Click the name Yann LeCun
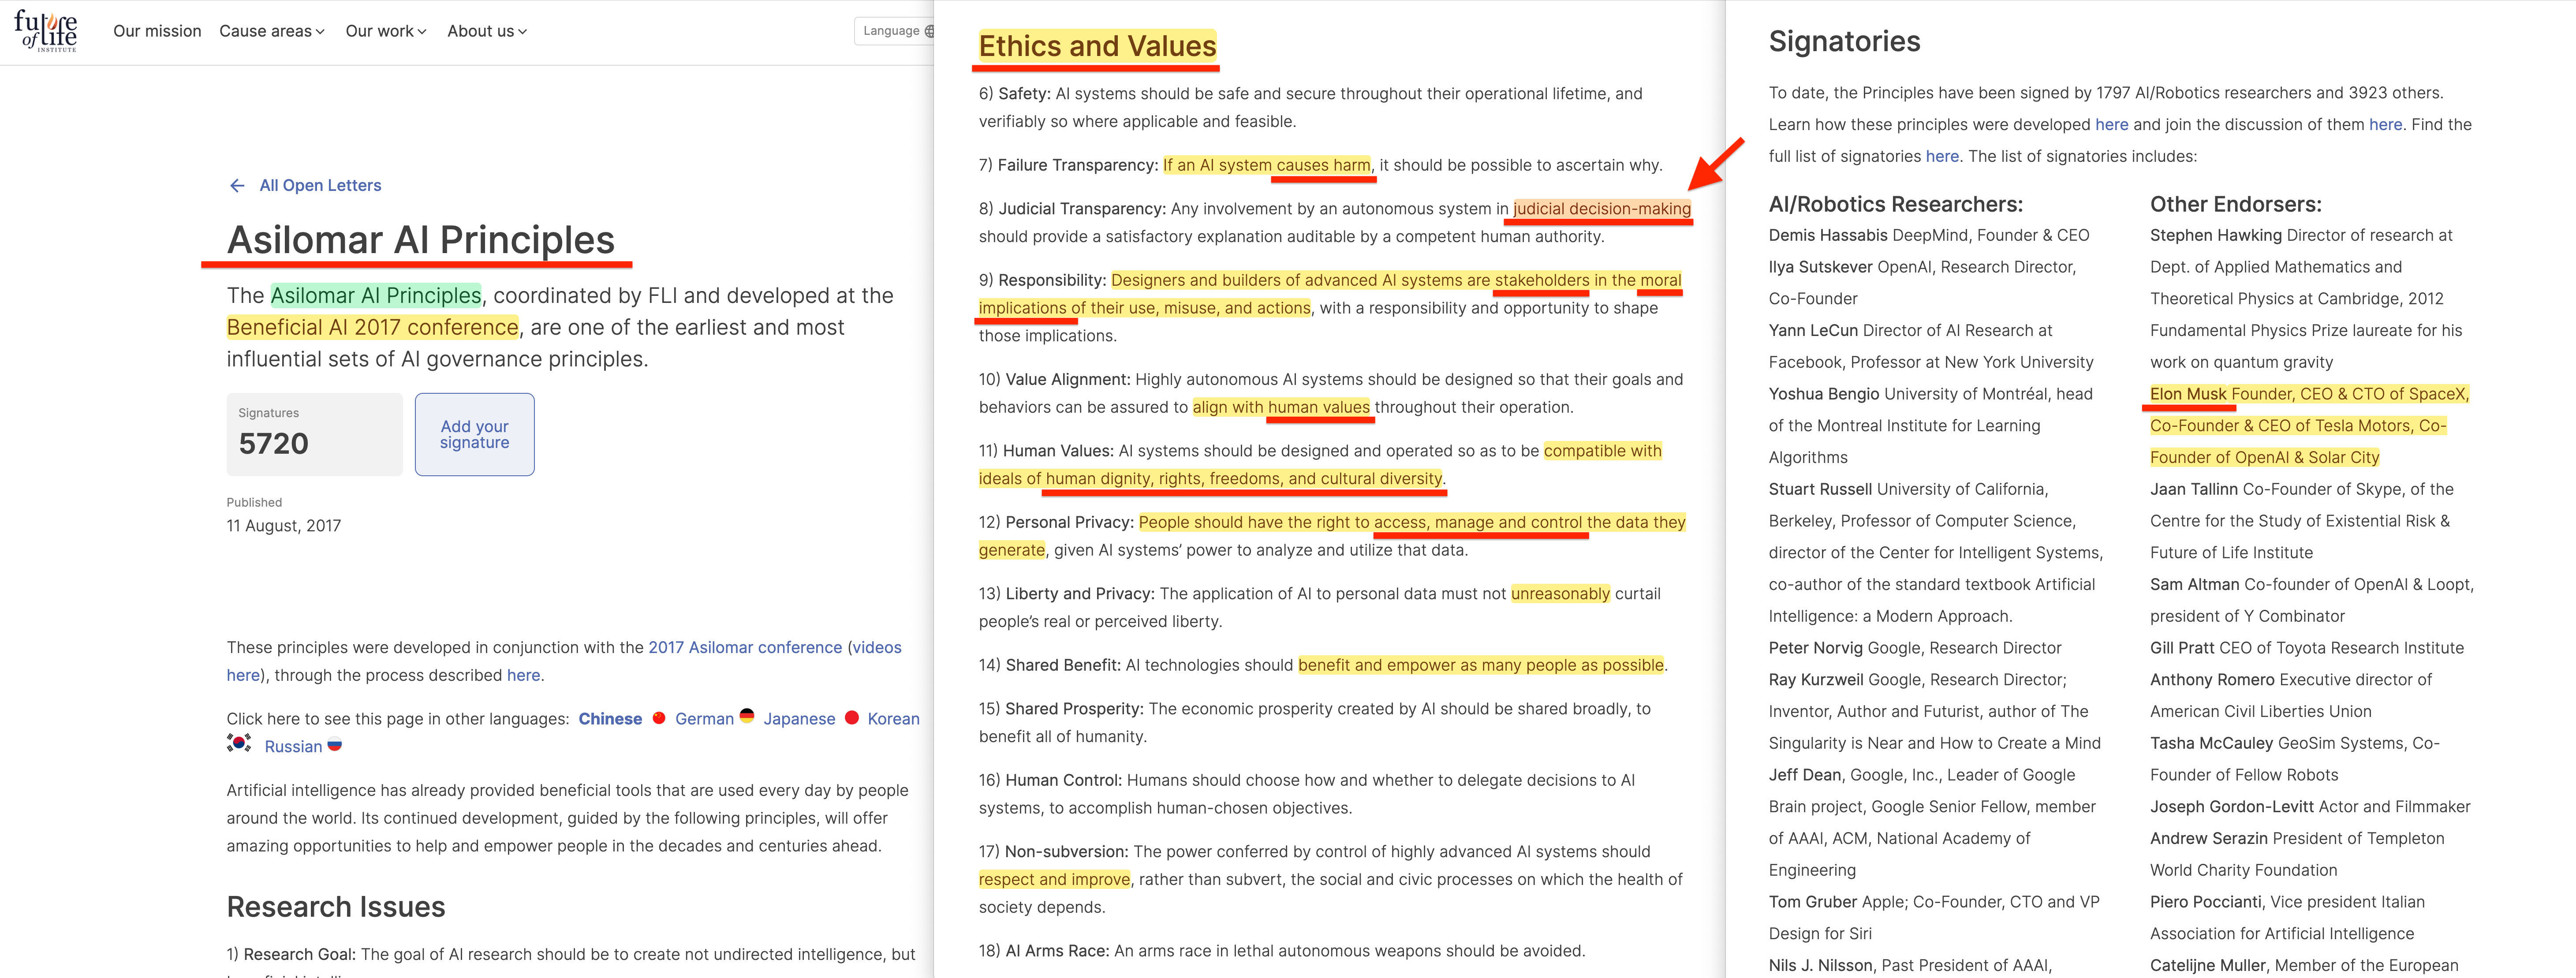Image resolution: width=2576 pixels, height=978 pixels. pos(1813,331)
